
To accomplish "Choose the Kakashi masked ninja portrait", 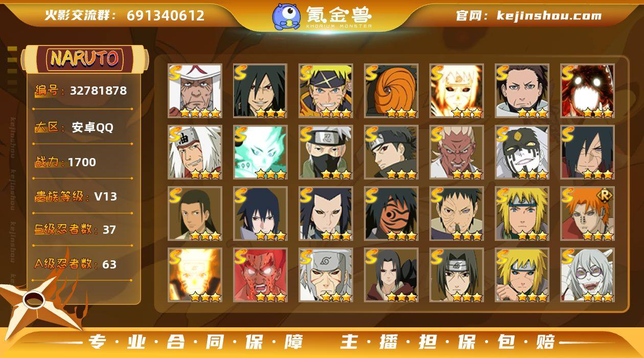I will (326, 152).
